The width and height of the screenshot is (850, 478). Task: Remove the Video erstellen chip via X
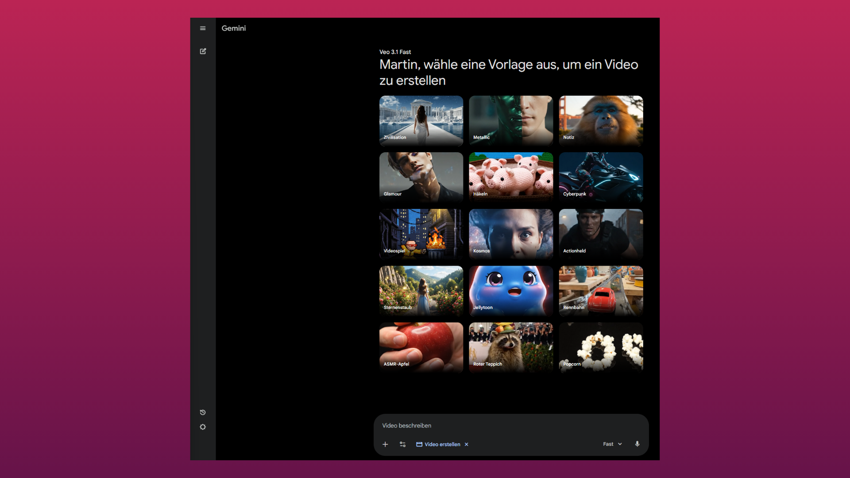tap(467, 444)
